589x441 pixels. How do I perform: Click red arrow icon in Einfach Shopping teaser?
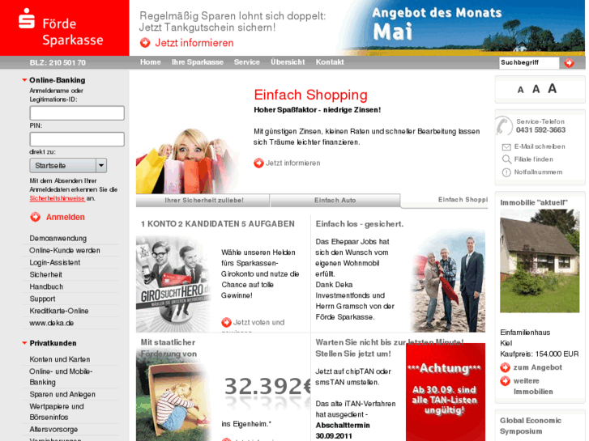tap(258, 163)
